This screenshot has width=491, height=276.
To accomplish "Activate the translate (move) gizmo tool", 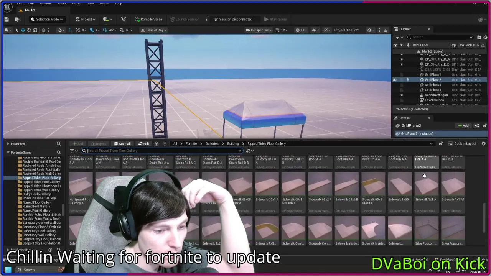I will coord(23,30).
